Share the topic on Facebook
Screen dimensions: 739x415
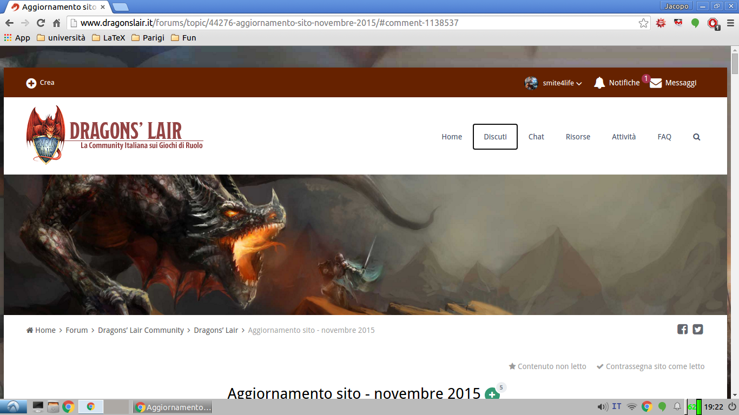click(x=683, y=329)
